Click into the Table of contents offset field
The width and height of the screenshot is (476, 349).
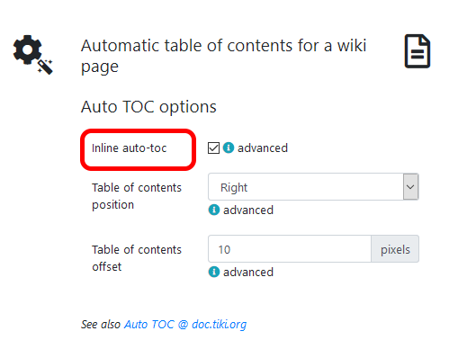point(290,249)
